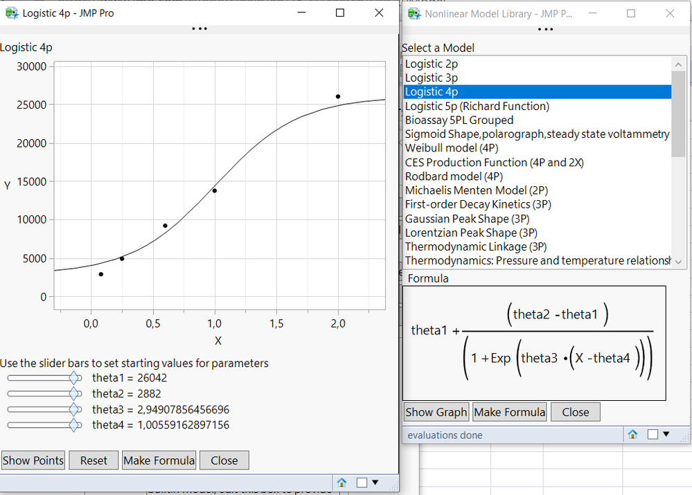
Task: Click the theta3 slider handle
Action: click(x=75, y=409)
